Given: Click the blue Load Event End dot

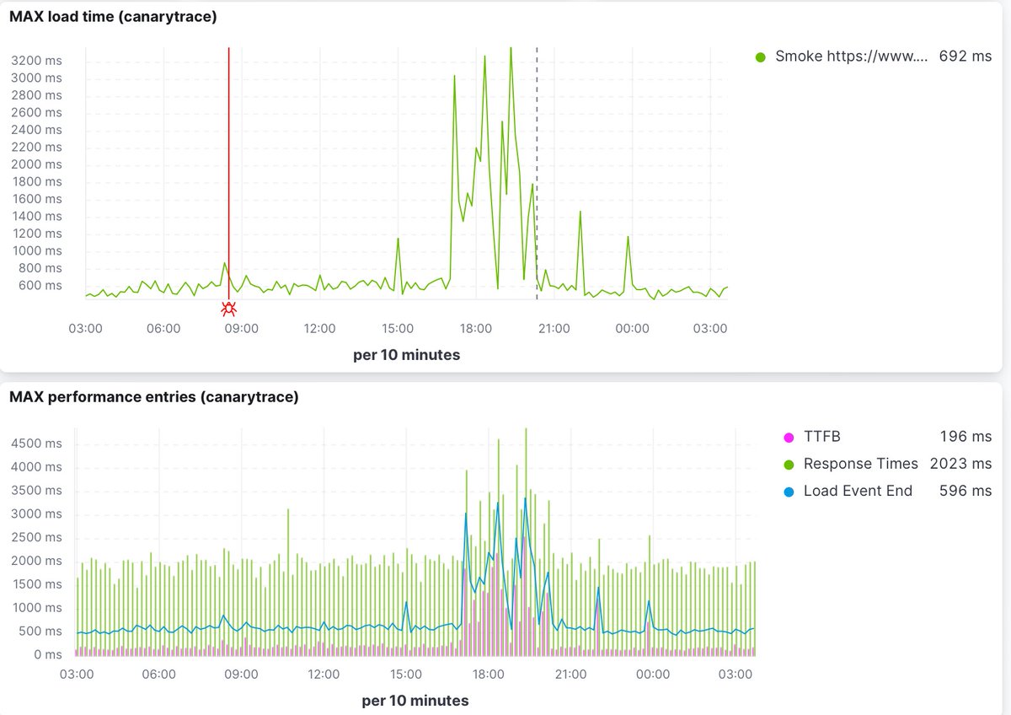Looking at the screenshot, I should (789, 491).
